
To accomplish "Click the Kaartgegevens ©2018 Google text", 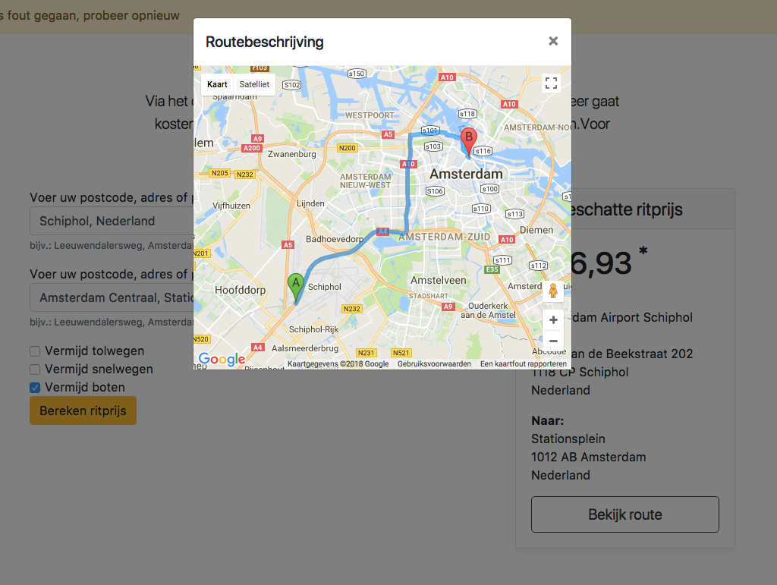I will (338, 363).
